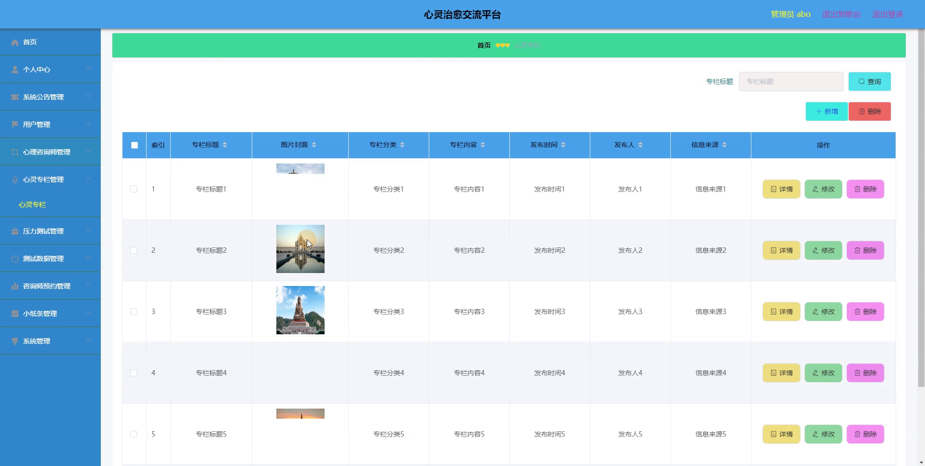Toggle the select-all checkbox in table header
925x466 pixels.
(x=135, y=145)
